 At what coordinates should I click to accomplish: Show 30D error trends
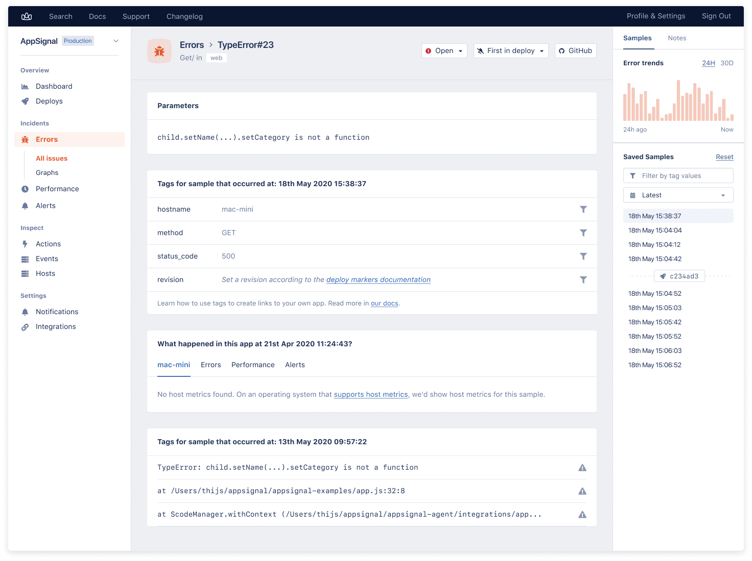727,63
